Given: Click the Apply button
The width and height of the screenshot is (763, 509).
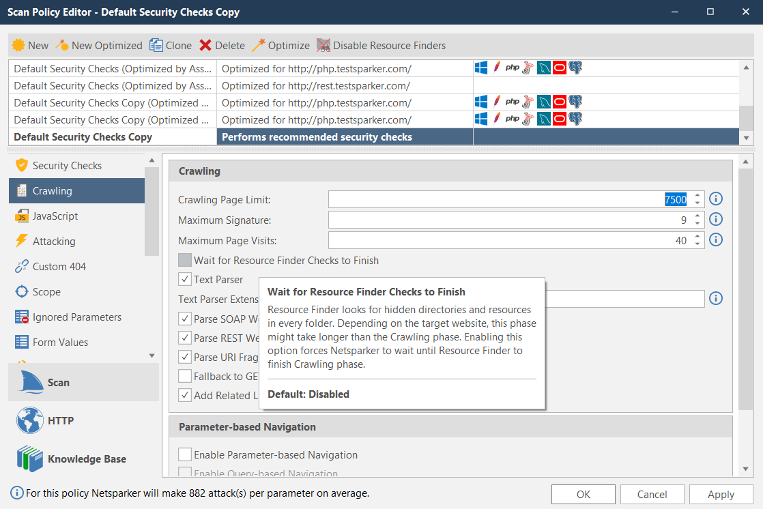Looking at the screenshot, I should [x=721, y=494].
